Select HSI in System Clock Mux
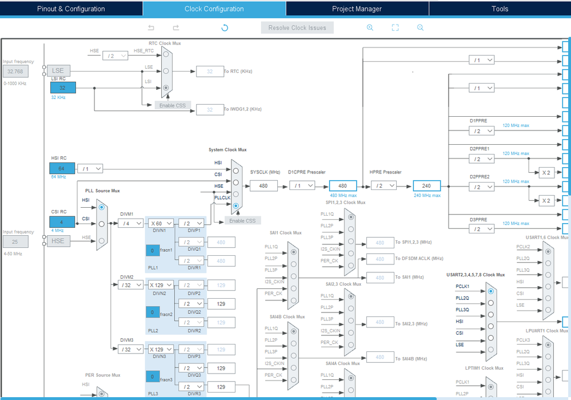Screen dimensions: 571x400 click(x=235, y=171)
